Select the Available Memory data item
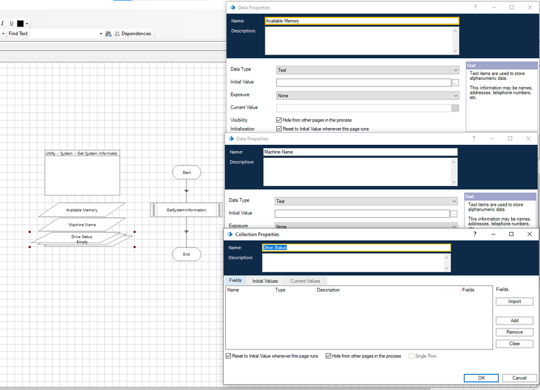This screenshot has width=540, height=390. pyautogui.click(x=82, y=210)
